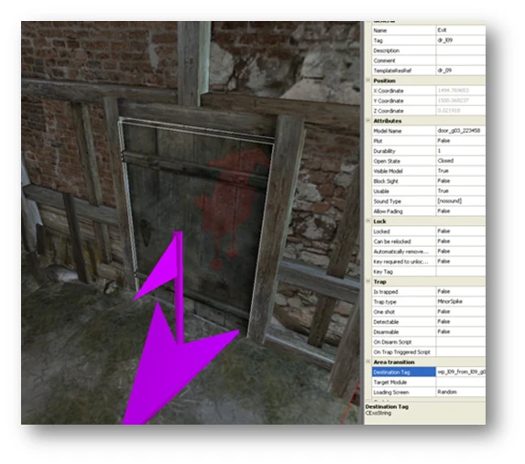The height and width of the screenshot is (464, 525).
Task: Toggle the Automatically remove... value False
Action: 461,252
